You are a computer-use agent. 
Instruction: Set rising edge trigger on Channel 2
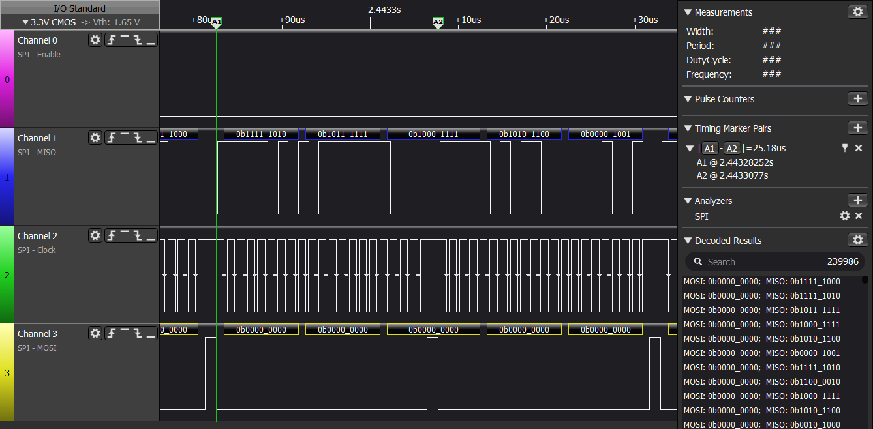112,236
